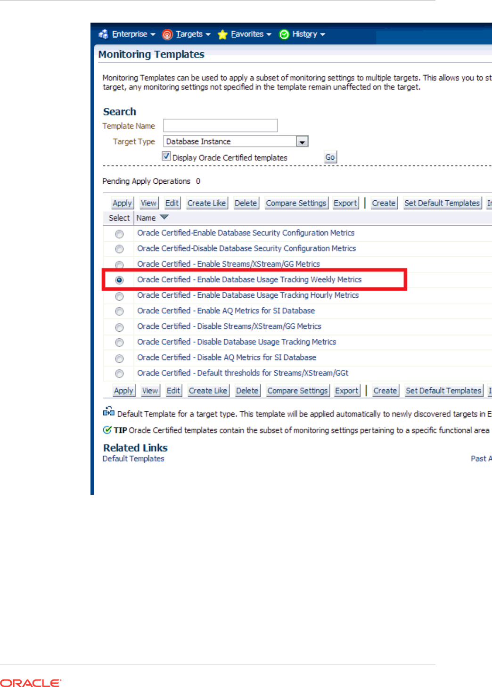Open the Target Type dropdown arrow

(302, 141)
